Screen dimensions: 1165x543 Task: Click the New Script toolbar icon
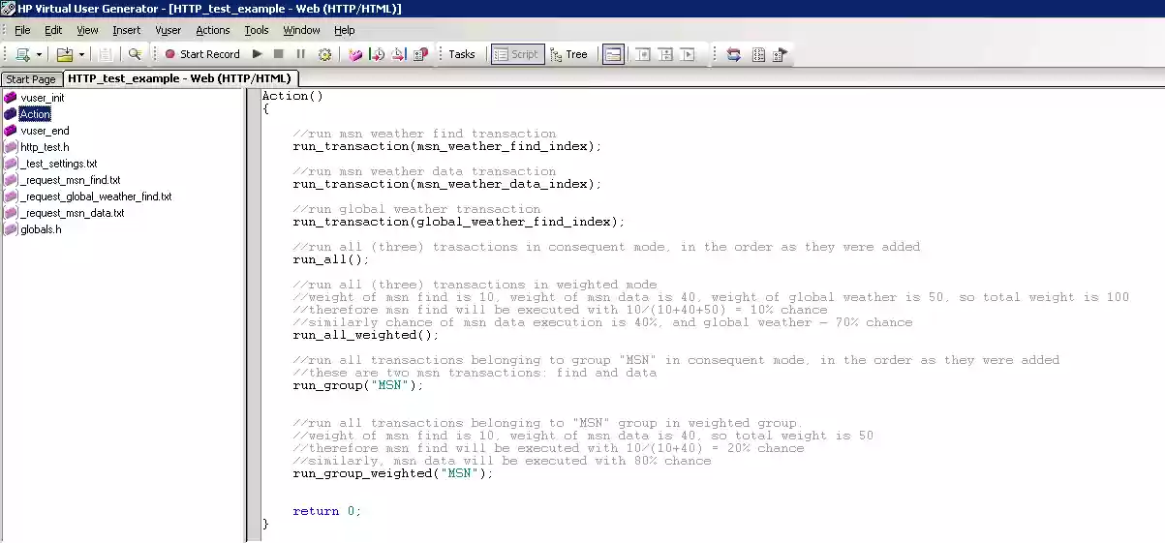point(22,54)
